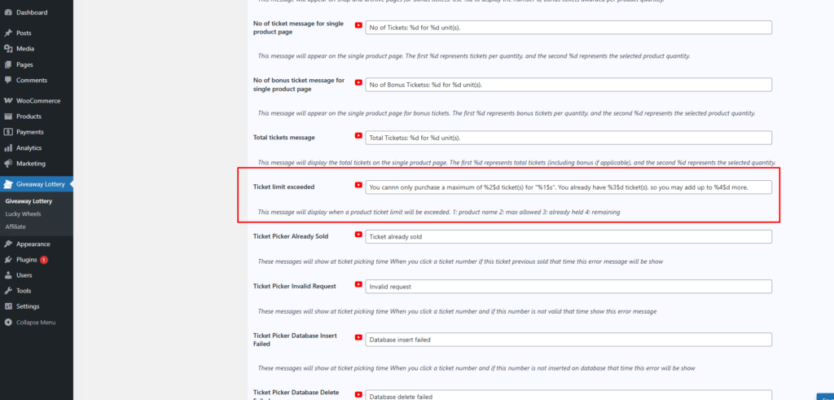Open the Products menu
Screen dimensions: 834x400
[x=29, y=116]
